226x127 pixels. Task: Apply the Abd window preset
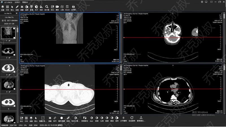91,119
